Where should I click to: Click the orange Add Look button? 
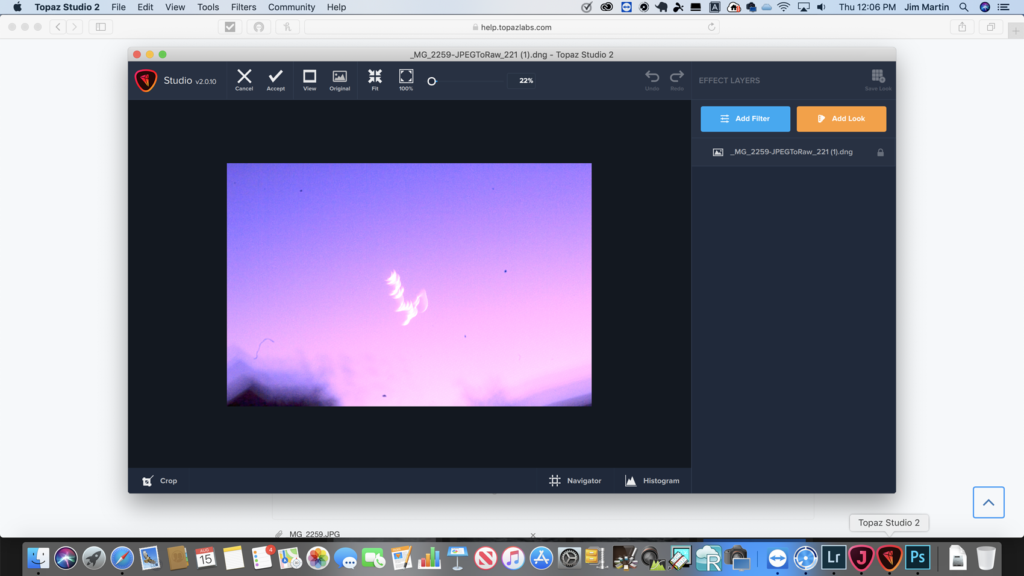[x=841, y=119]
